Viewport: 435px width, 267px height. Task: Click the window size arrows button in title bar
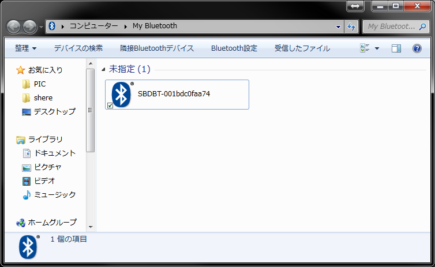point(355,6)
